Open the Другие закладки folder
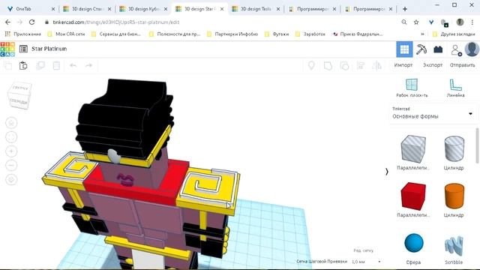The height and width of the screenshot is (270, 480). pos(454,34)
